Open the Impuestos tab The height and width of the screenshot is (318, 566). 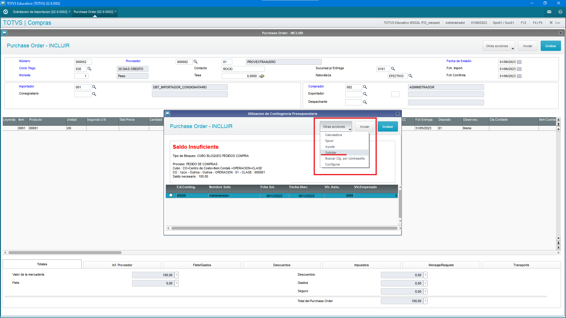[361, 265]
